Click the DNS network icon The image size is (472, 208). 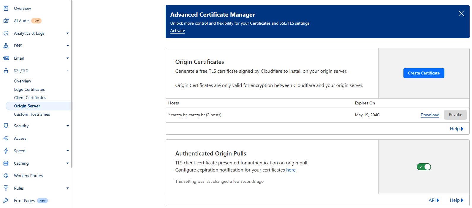6,46
